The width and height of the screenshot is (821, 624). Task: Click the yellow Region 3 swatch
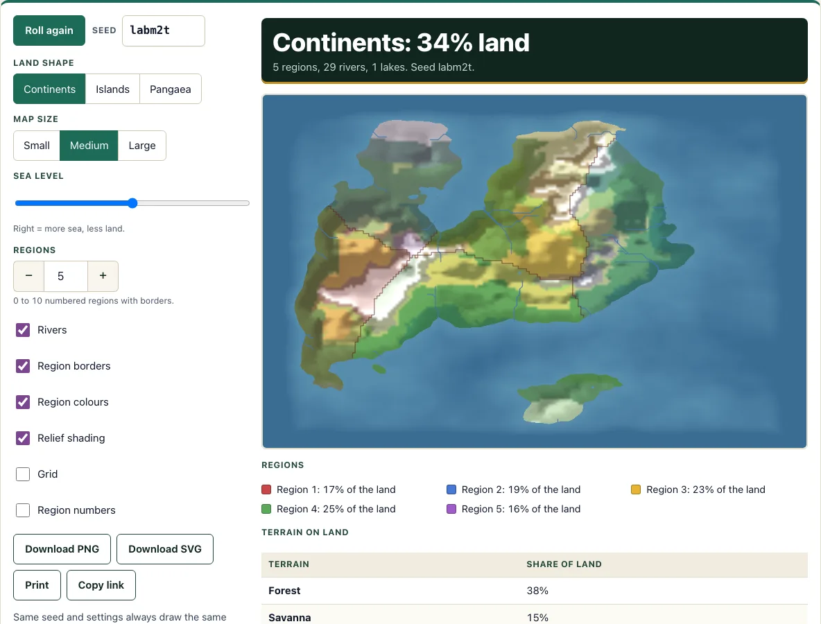(x=636, y=489)
